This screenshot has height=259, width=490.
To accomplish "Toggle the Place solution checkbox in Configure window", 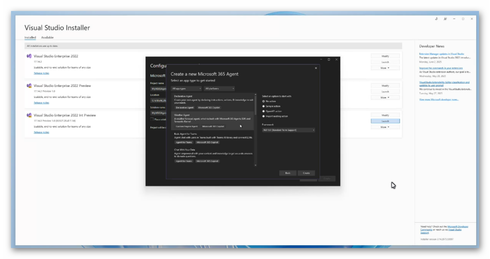I will point(152,119).
